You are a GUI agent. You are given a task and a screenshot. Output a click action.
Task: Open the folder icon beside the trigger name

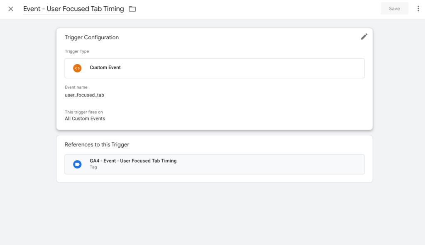[132, 8]
